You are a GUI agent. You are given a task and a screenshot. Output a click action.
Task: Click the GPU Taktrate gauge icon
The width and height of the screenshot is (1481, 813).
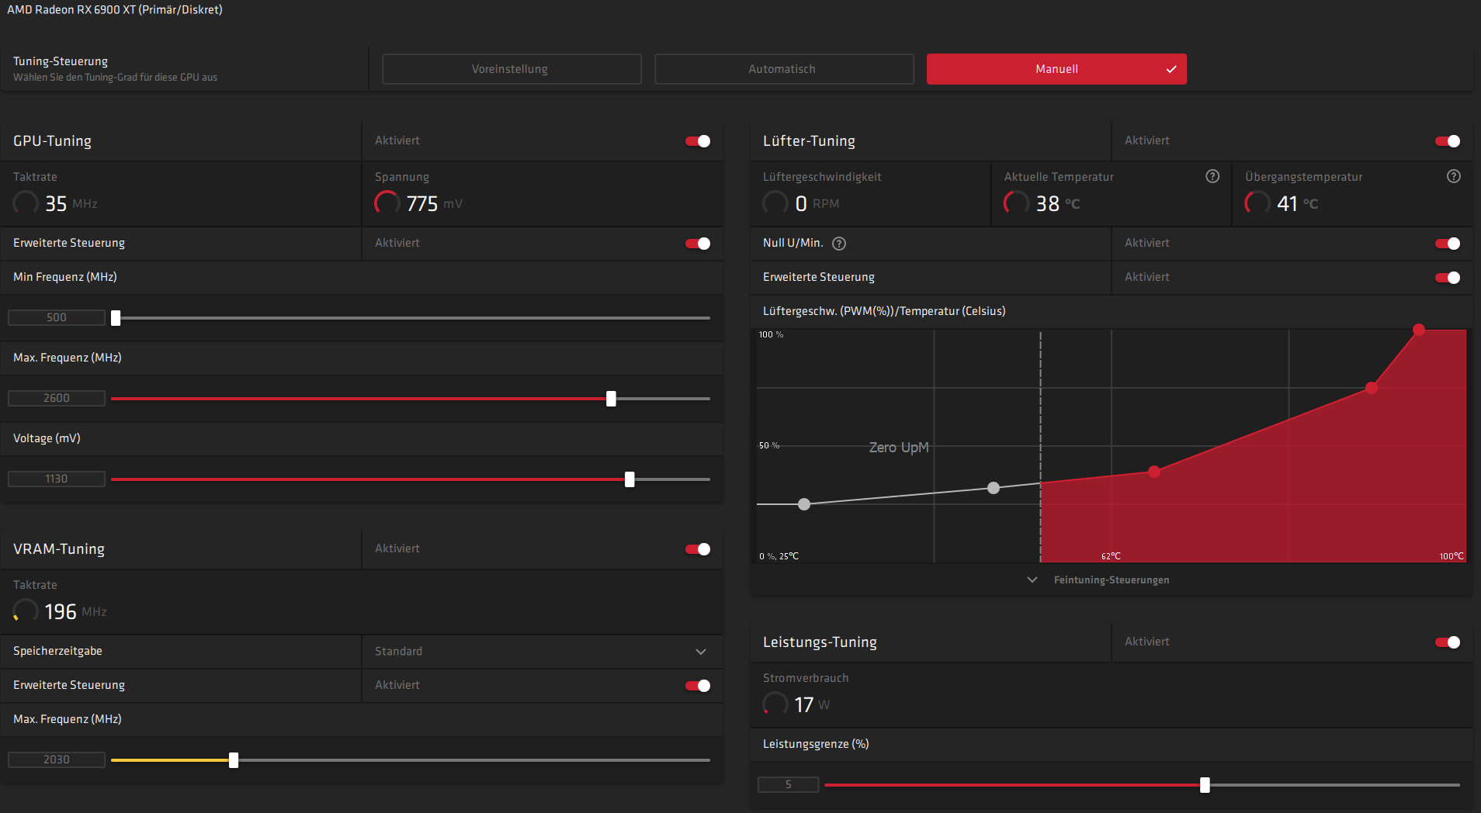tap(26, 203)
